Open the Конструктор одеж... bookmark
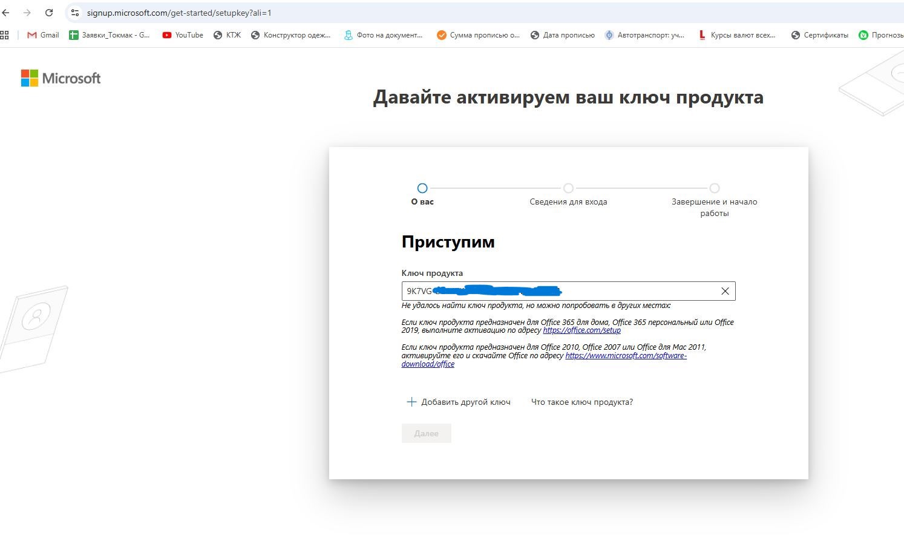This screenshot has width=904, height=544. [x=291, y=35]
